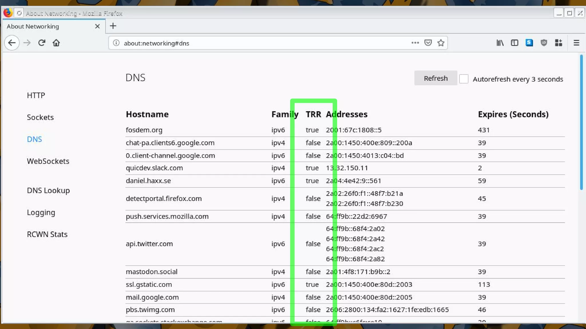The width and height of the screenshot is (586, 329).
Task: Open the hamburger application menu
Action: pyautogui.click(x=576, y=43)
